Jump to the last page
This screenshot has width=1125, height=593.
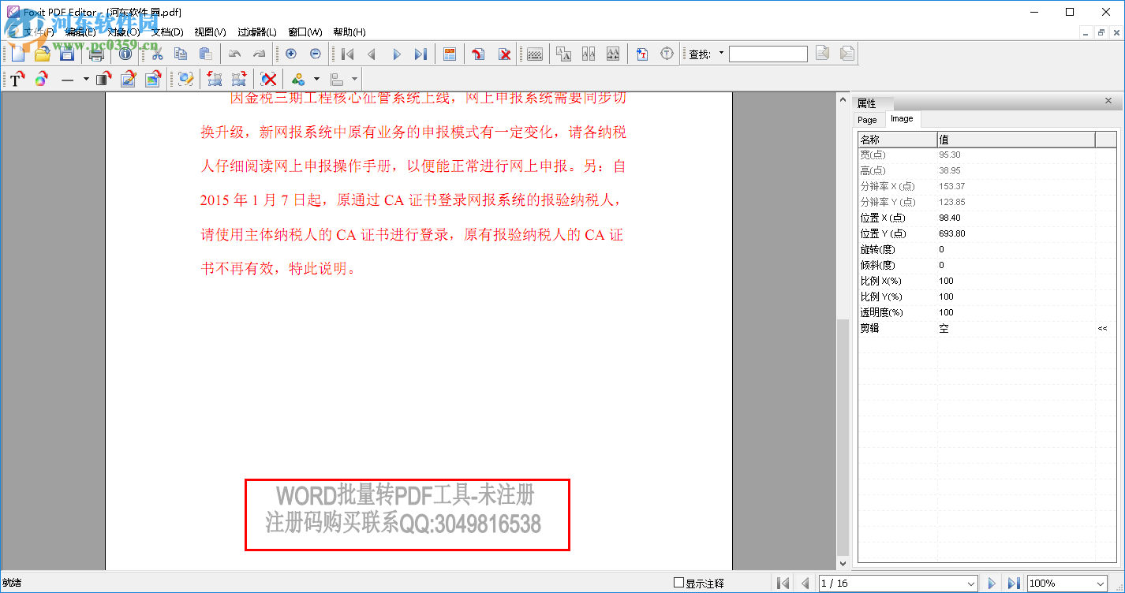tap(420, 54)
